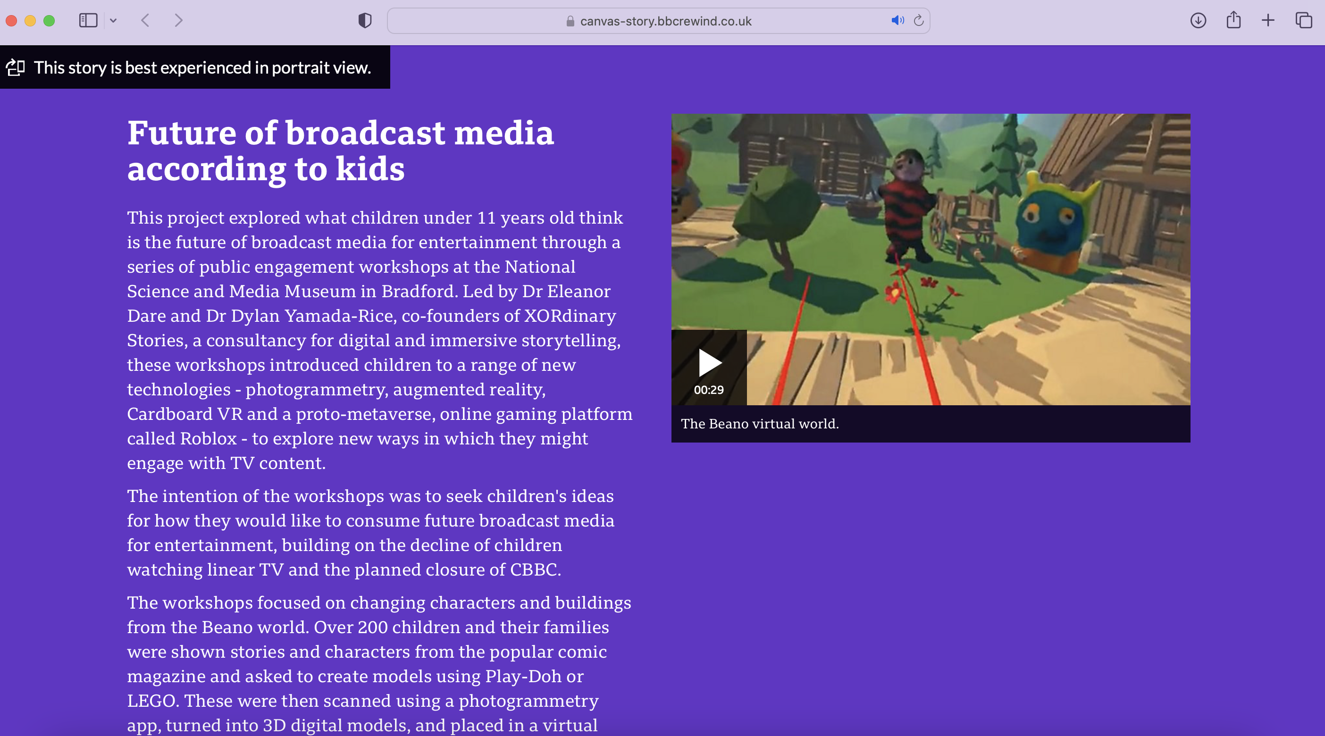
Task: Reload the canvas-story page
Action: tap(919, 21)
